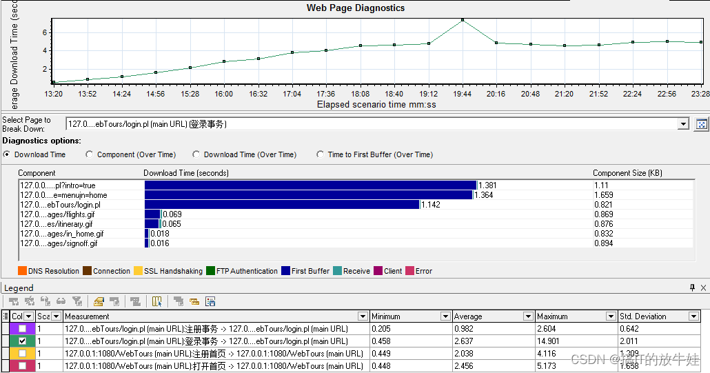Click the first greyed-out show-measurement icon in Legend toolbar
The image size is (710, 373).
click(14, 301)
